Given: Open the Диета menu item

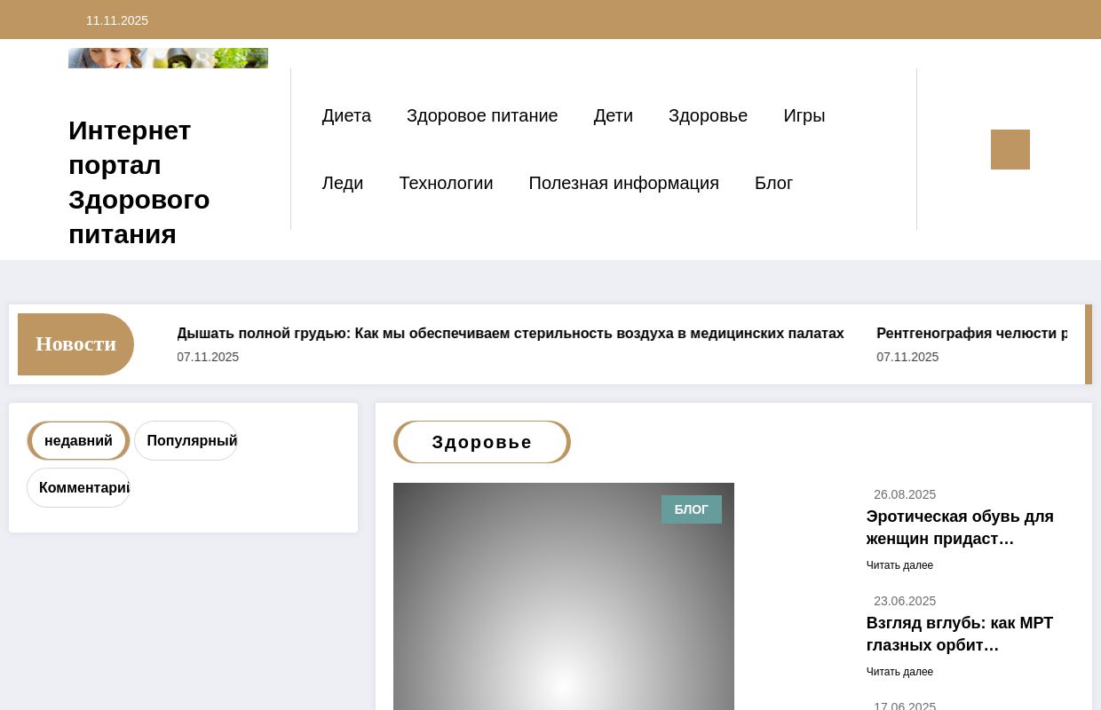Looking at the screenshot, I should click(346, 115).
